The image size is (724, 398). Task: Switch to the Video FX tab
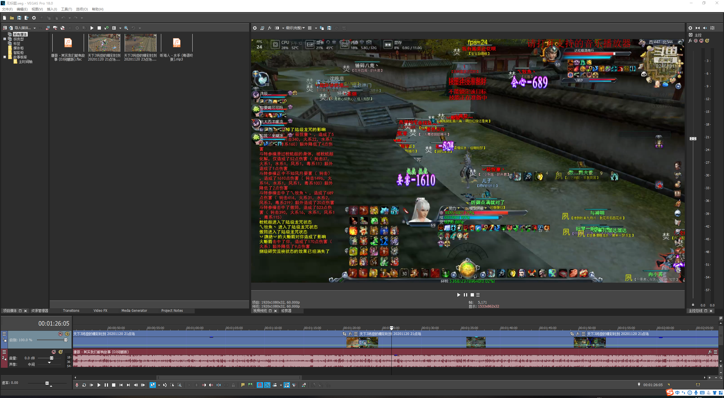(100, 311)
